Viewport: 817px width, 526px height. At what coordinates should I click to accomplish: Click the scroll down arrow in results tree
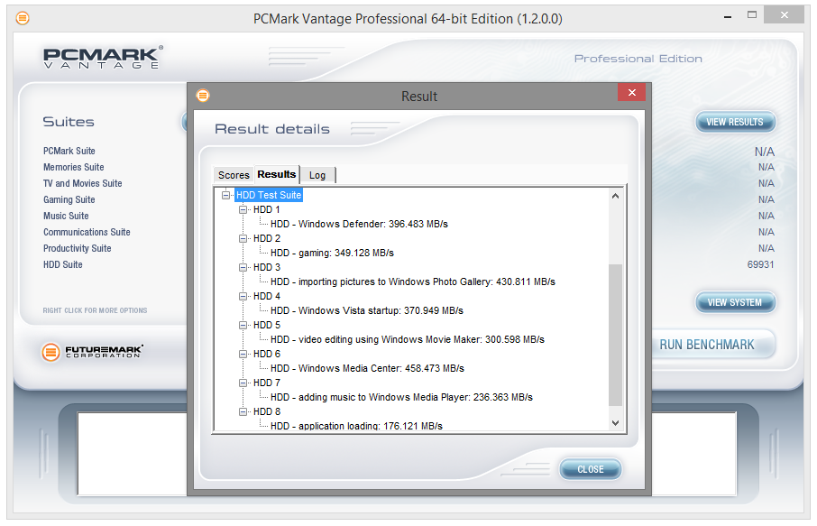coord(615,423)
